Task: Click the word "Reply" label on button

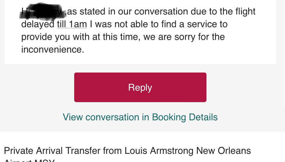Action: (x=140, y=87)
